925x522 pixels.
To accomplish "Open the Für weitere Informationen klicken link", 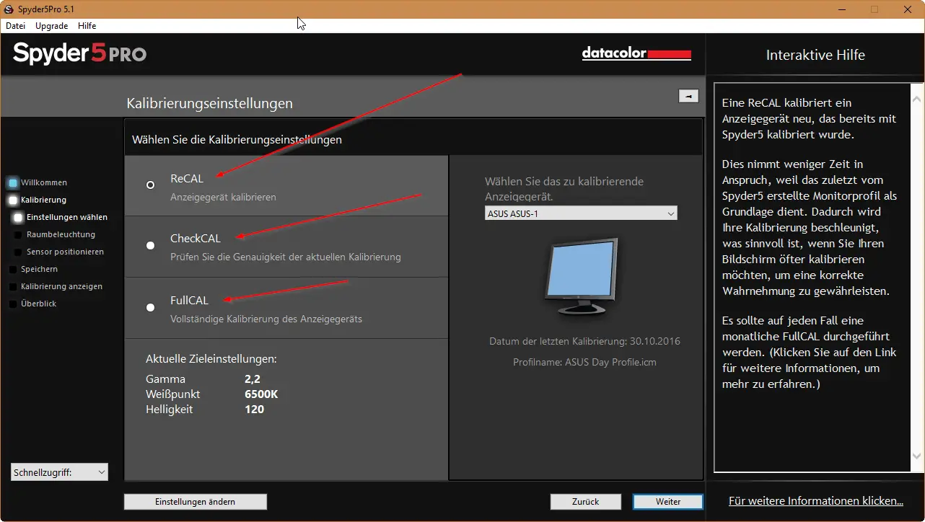I will click(x=816, y=500).
